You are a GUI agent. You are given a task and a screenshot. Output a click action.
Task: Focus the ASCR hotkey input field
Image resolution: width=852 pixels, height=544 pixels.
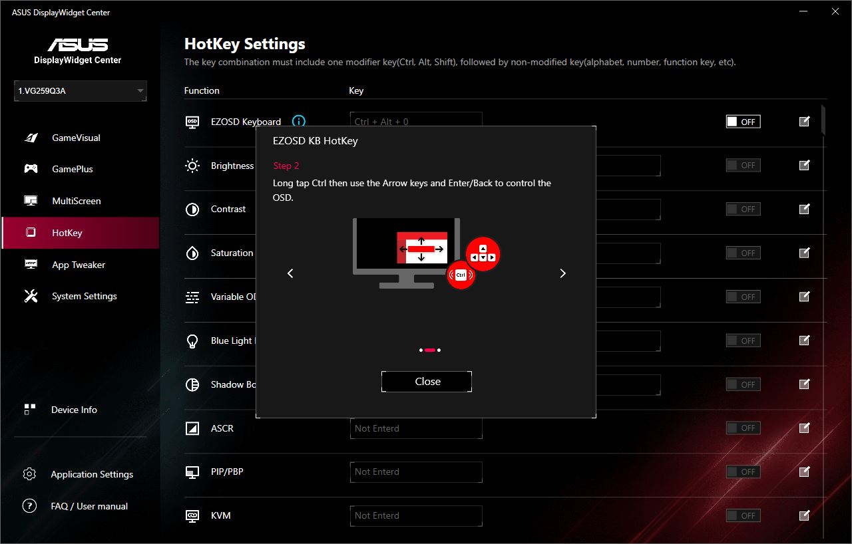[416, 428]
